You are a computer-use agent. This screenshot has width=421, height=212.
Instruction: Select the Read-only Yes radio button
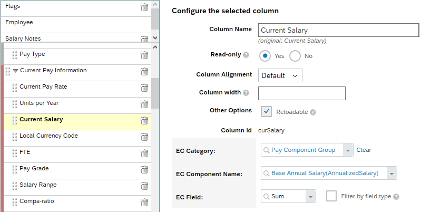coord(265,56)
